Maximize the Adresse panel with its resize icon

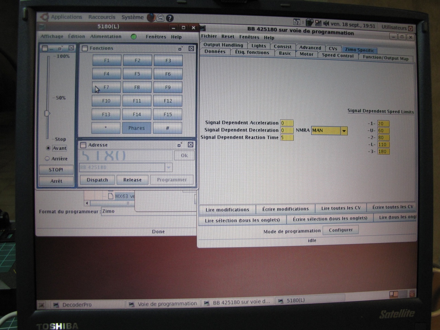pyautogui.click(x=180, y=145)
